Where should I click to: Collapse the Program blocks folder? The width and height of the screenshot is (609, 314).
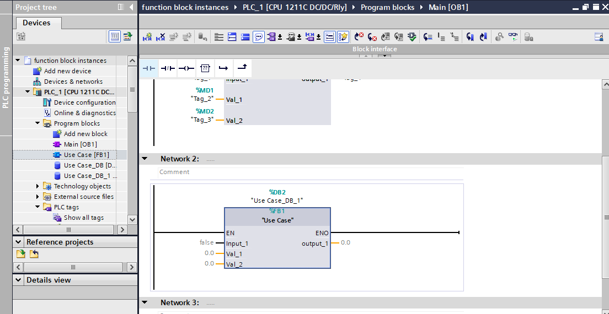coord(38,123)
